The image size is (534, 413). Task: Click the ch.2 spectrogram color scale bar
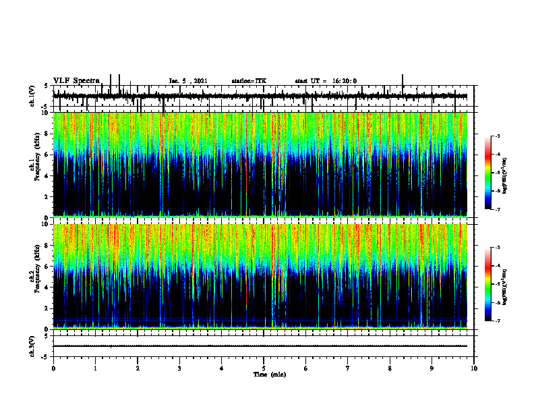point(487,284)
